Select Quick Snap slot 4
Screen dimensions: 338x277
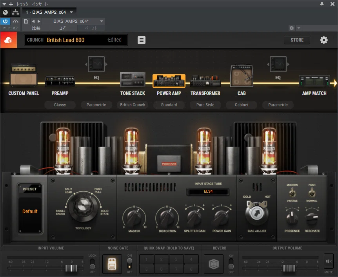coord(191,259)
